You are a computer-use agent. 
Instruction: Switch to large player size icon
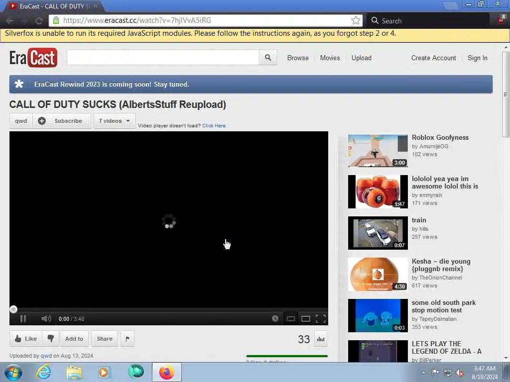click(x=306, y=319)
